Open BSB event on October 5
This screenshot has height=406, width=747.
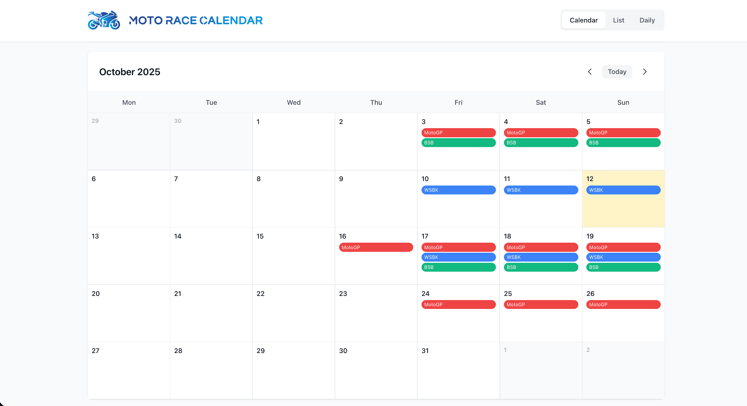(x=623, y=143)
